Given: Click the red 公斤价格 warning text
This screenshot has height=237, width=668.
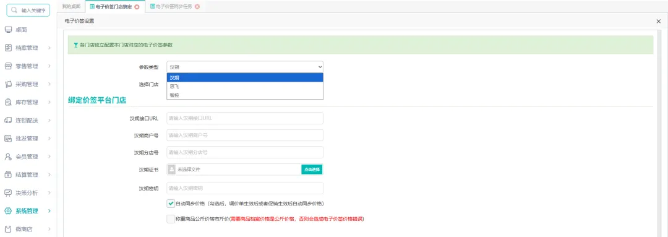Looking at the screenshot, I should (296, 219).
